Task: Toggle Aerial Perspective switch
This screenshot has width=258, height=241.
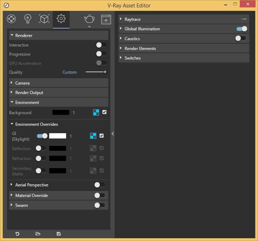Action: 99,185
